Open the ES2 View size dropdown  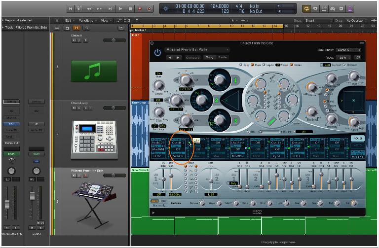(x=343, y=58)
